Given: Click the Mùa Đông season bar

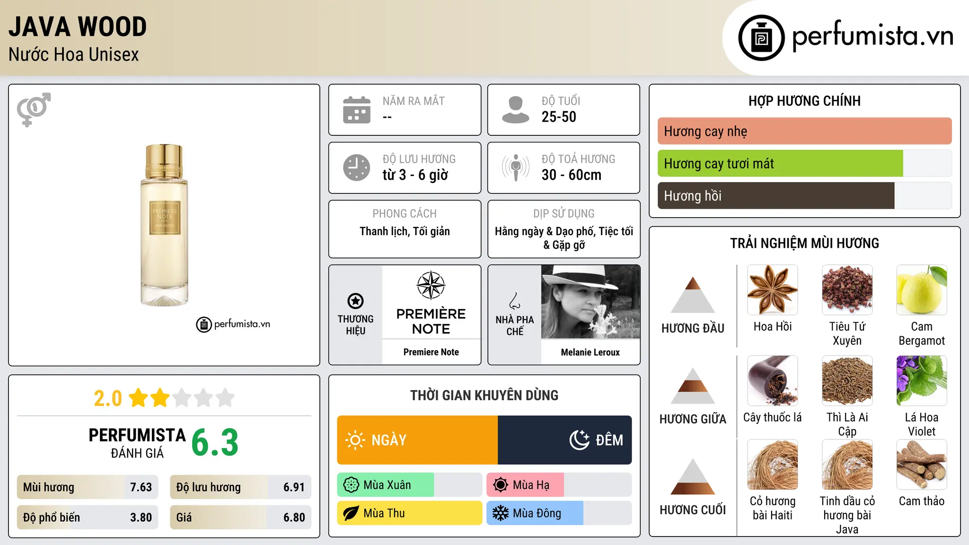Looking at the screenshot, I should 559,513.
